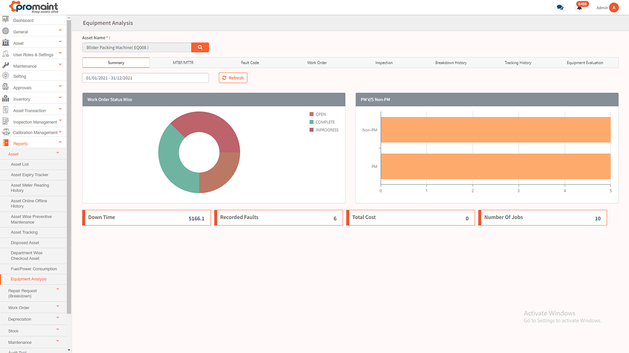Click the Calibration Management scale icon
Image resolution: width=629 pixels, height=353 pixels.
point(6,132)
